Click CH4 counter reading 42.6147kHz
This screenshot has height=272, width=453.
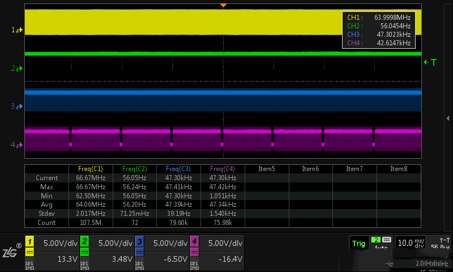click(x=394, y=42)
